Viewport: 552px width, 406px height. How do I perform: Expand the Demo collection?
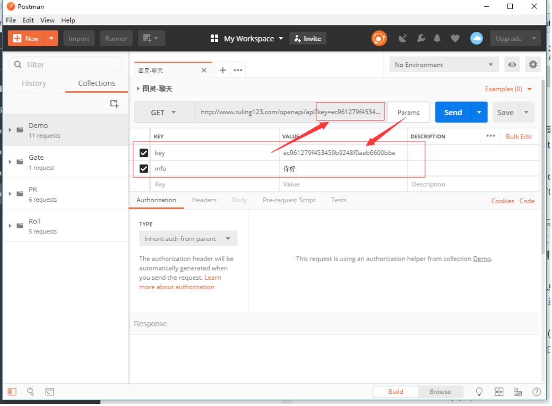(10, 130)
